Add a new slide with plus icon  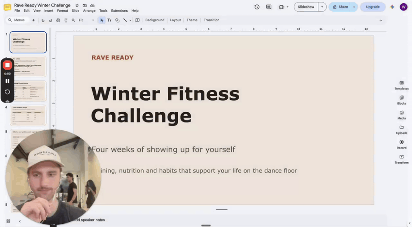(33, 20)
